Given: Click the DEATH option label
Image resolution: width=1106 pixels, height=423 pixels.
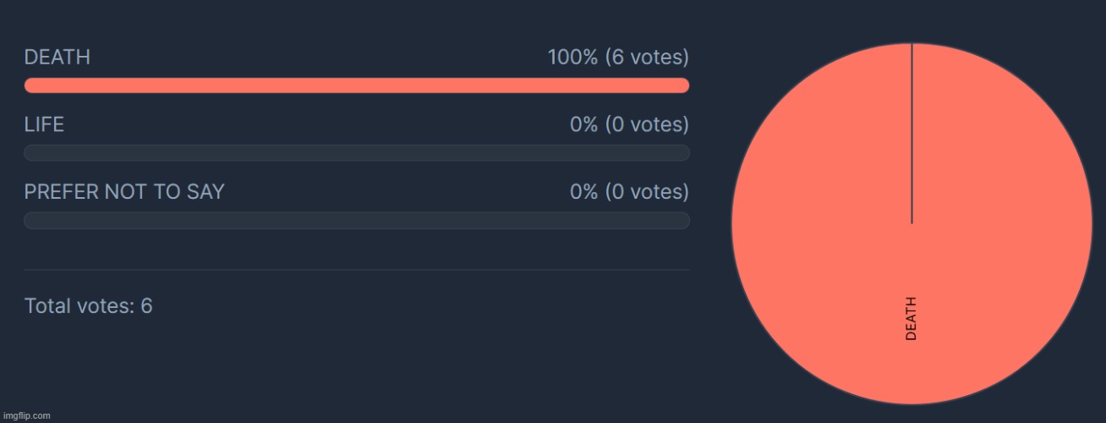Looking at the screenshot, I should pyautogui.click(x=57, y=58).
